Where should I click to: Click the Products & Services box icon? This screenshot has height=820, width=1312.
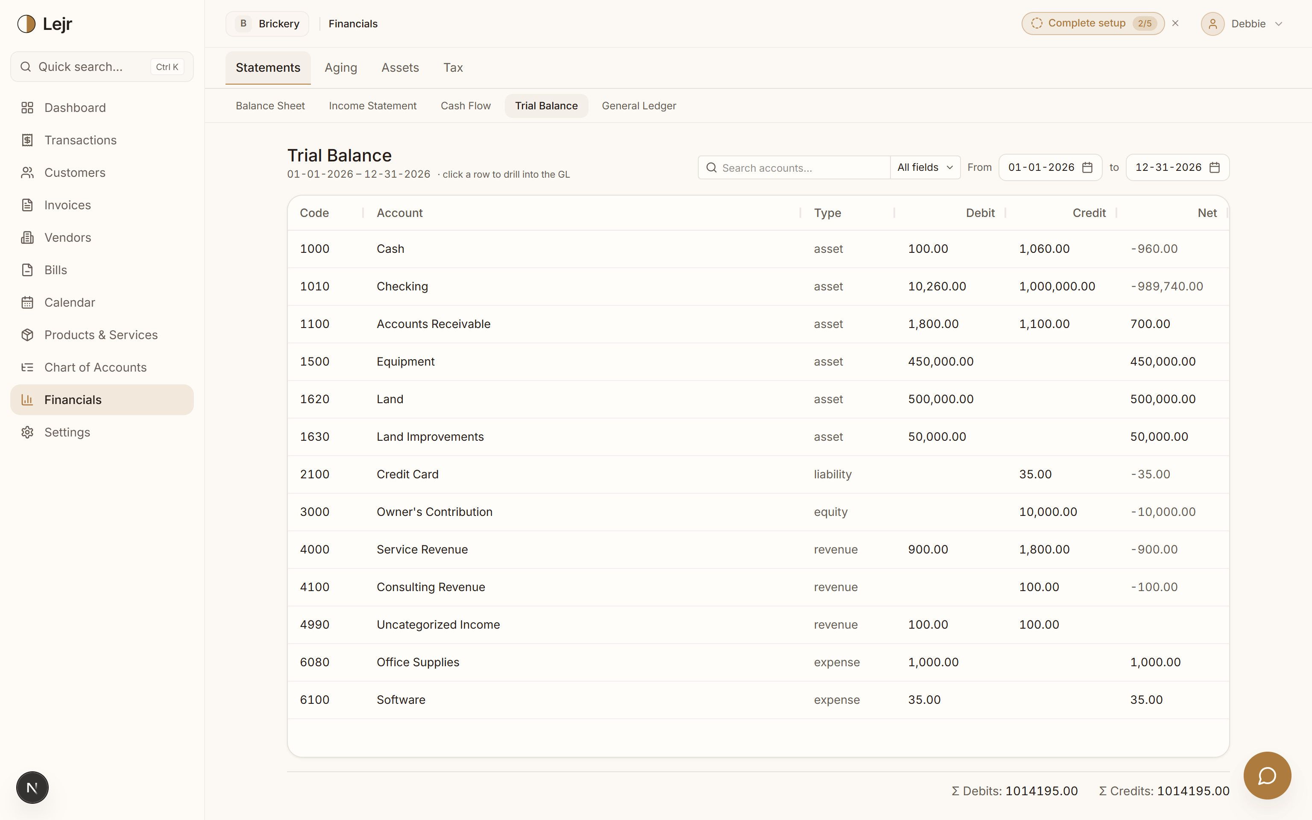pyautogui.click(x=27, y=335)
